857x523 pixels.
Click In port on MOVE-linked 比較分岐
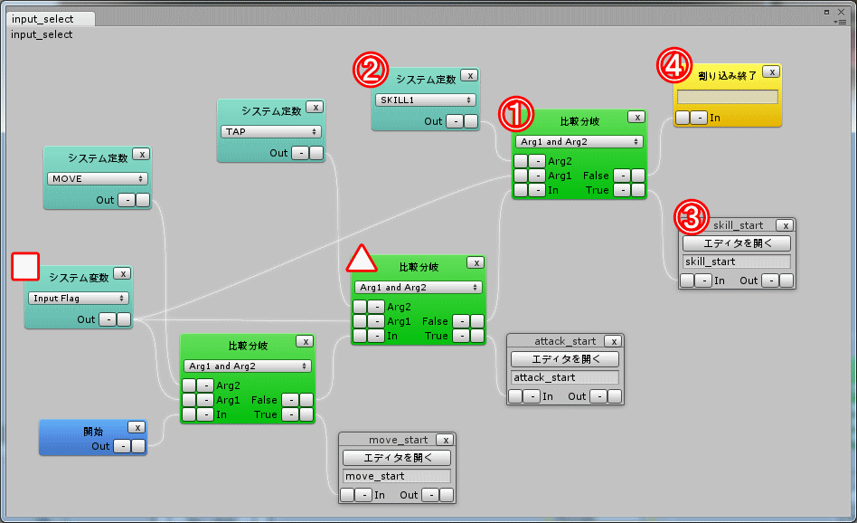point(189,414)
